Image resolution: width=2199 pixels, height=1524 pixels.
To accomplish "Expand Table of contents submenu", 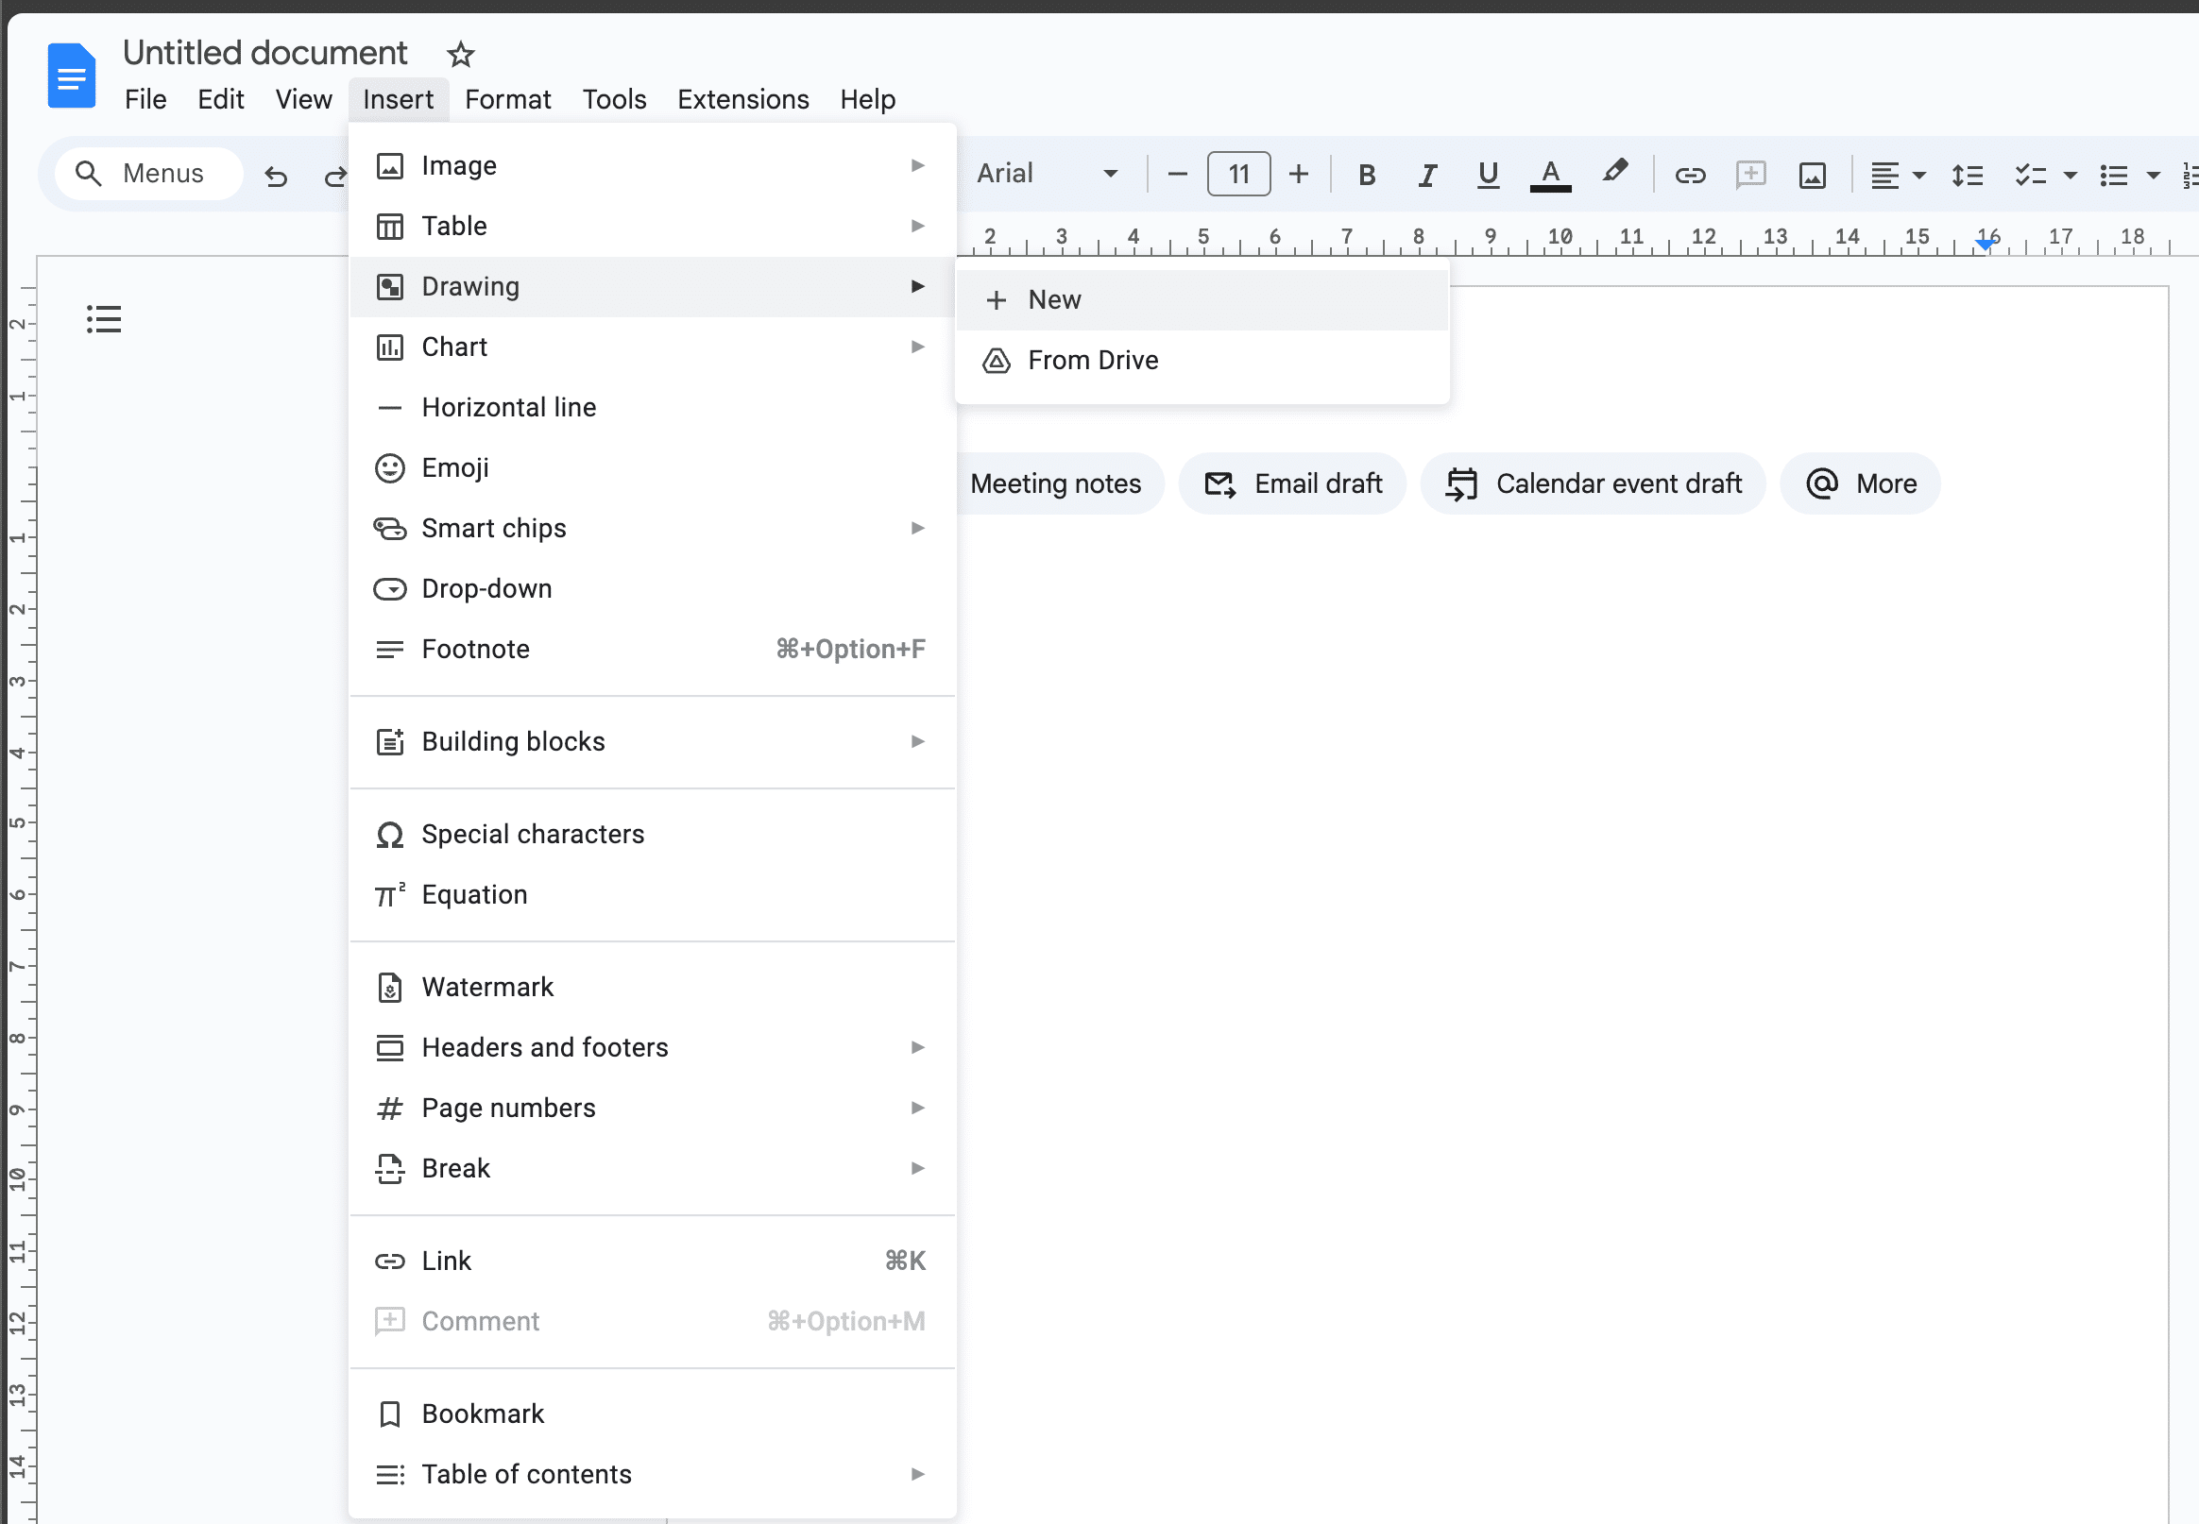I will [653, 1474].
